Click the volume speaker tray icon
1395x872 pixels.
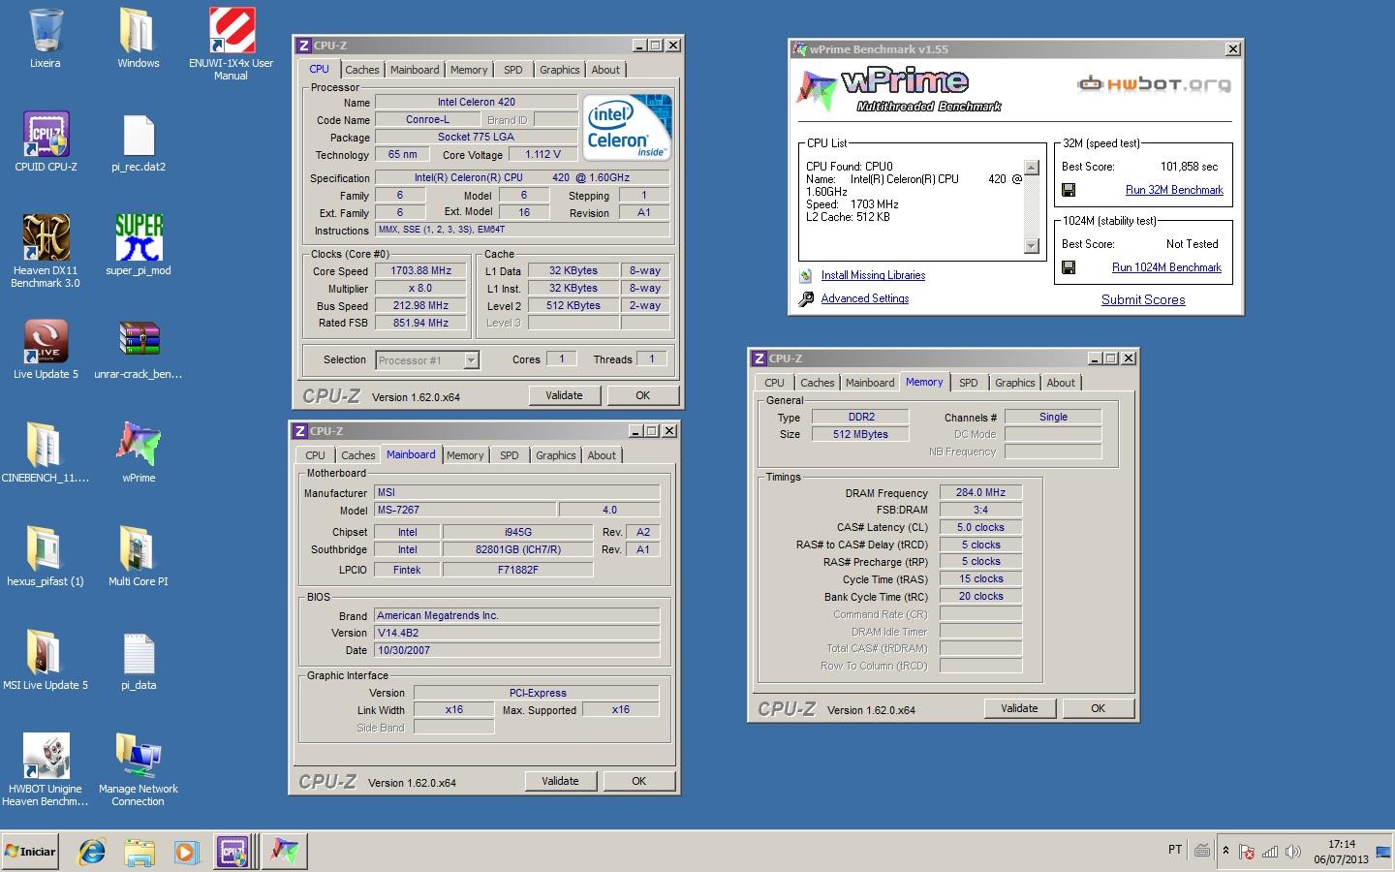point(1293,852)
